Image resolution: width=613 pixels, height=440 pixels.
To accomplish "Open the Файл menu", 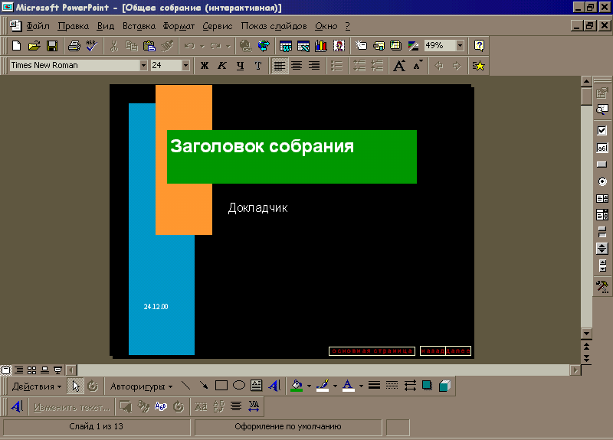I will point(38,26).
